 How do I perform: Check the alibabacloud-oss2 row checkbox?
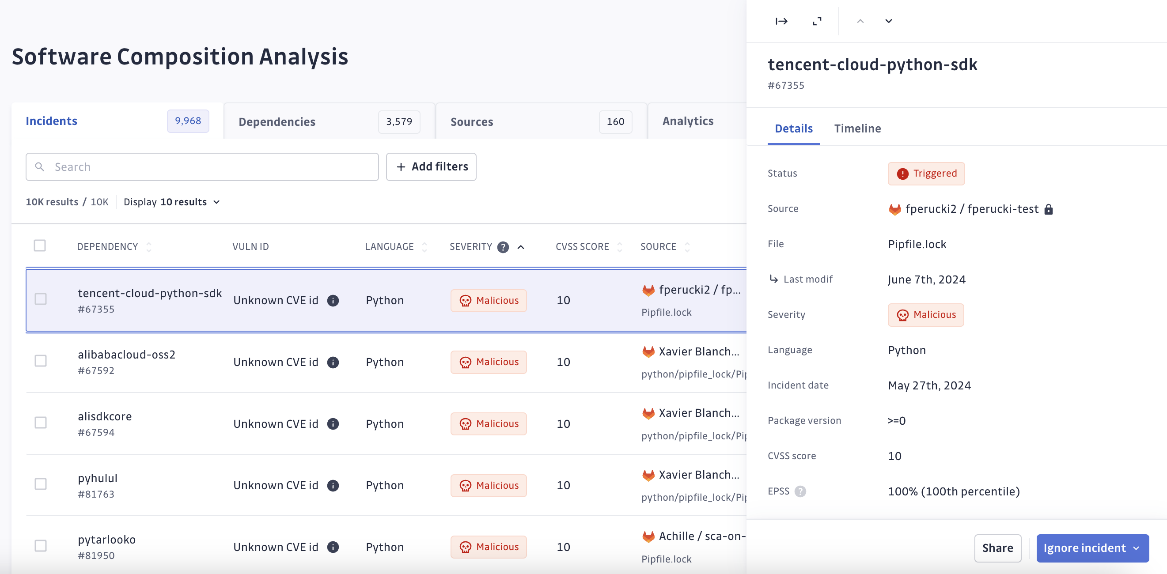41,361
